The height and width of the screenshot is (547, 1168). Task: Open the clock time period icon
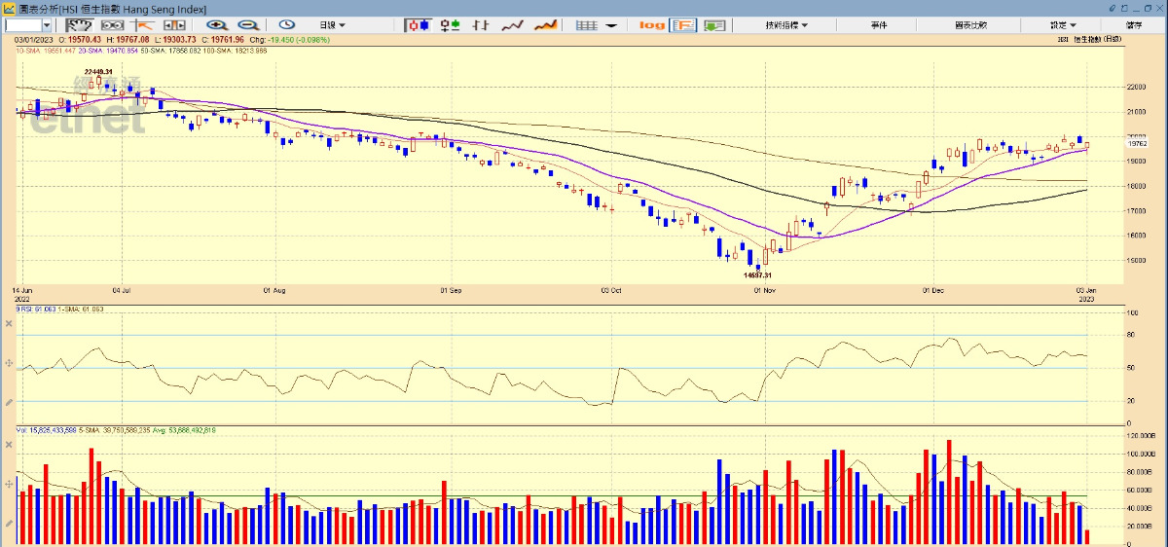[287, 25]
